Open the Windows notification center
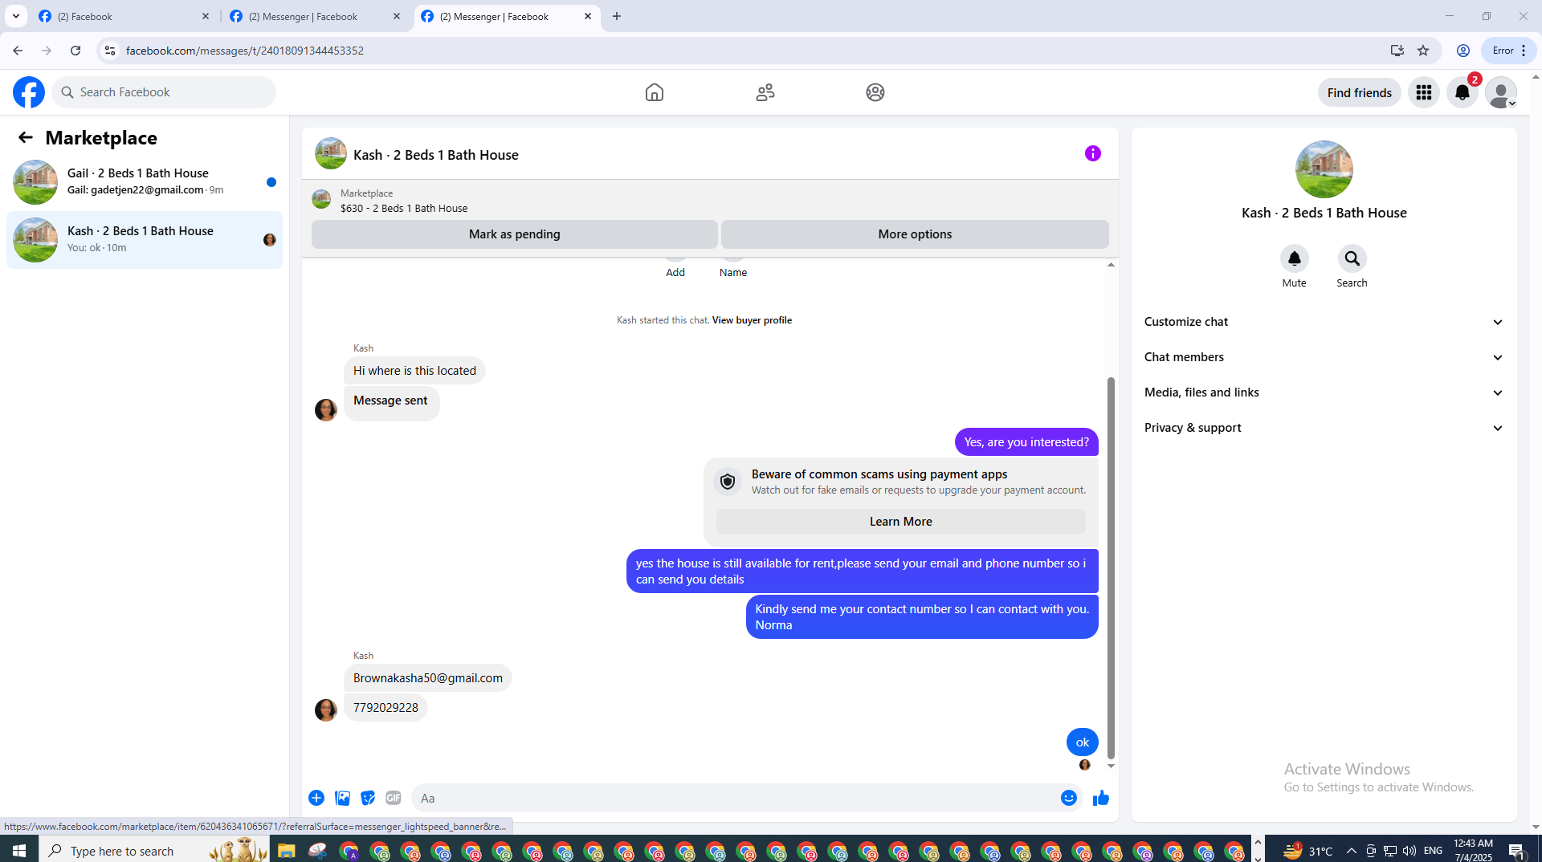The image size is (1542, 862). (1517, 851)
